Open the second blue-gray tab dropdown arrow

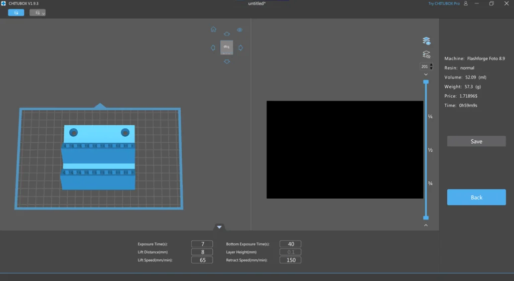tap(43, 14)
